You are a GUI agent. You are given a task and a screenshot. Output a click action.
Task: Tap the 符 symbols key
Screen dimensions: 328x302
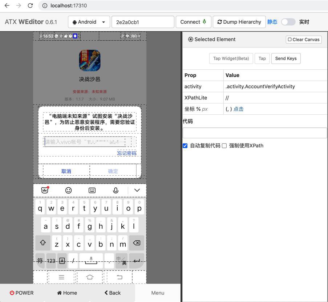(x=40, y=261)
